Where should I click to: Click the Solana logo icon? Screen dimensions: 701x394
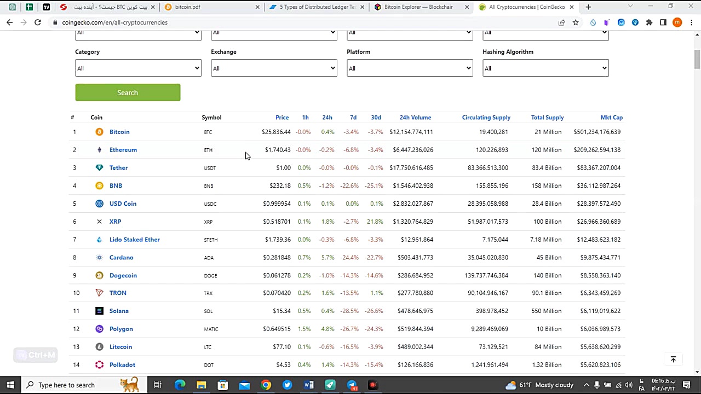coord(99,311)
